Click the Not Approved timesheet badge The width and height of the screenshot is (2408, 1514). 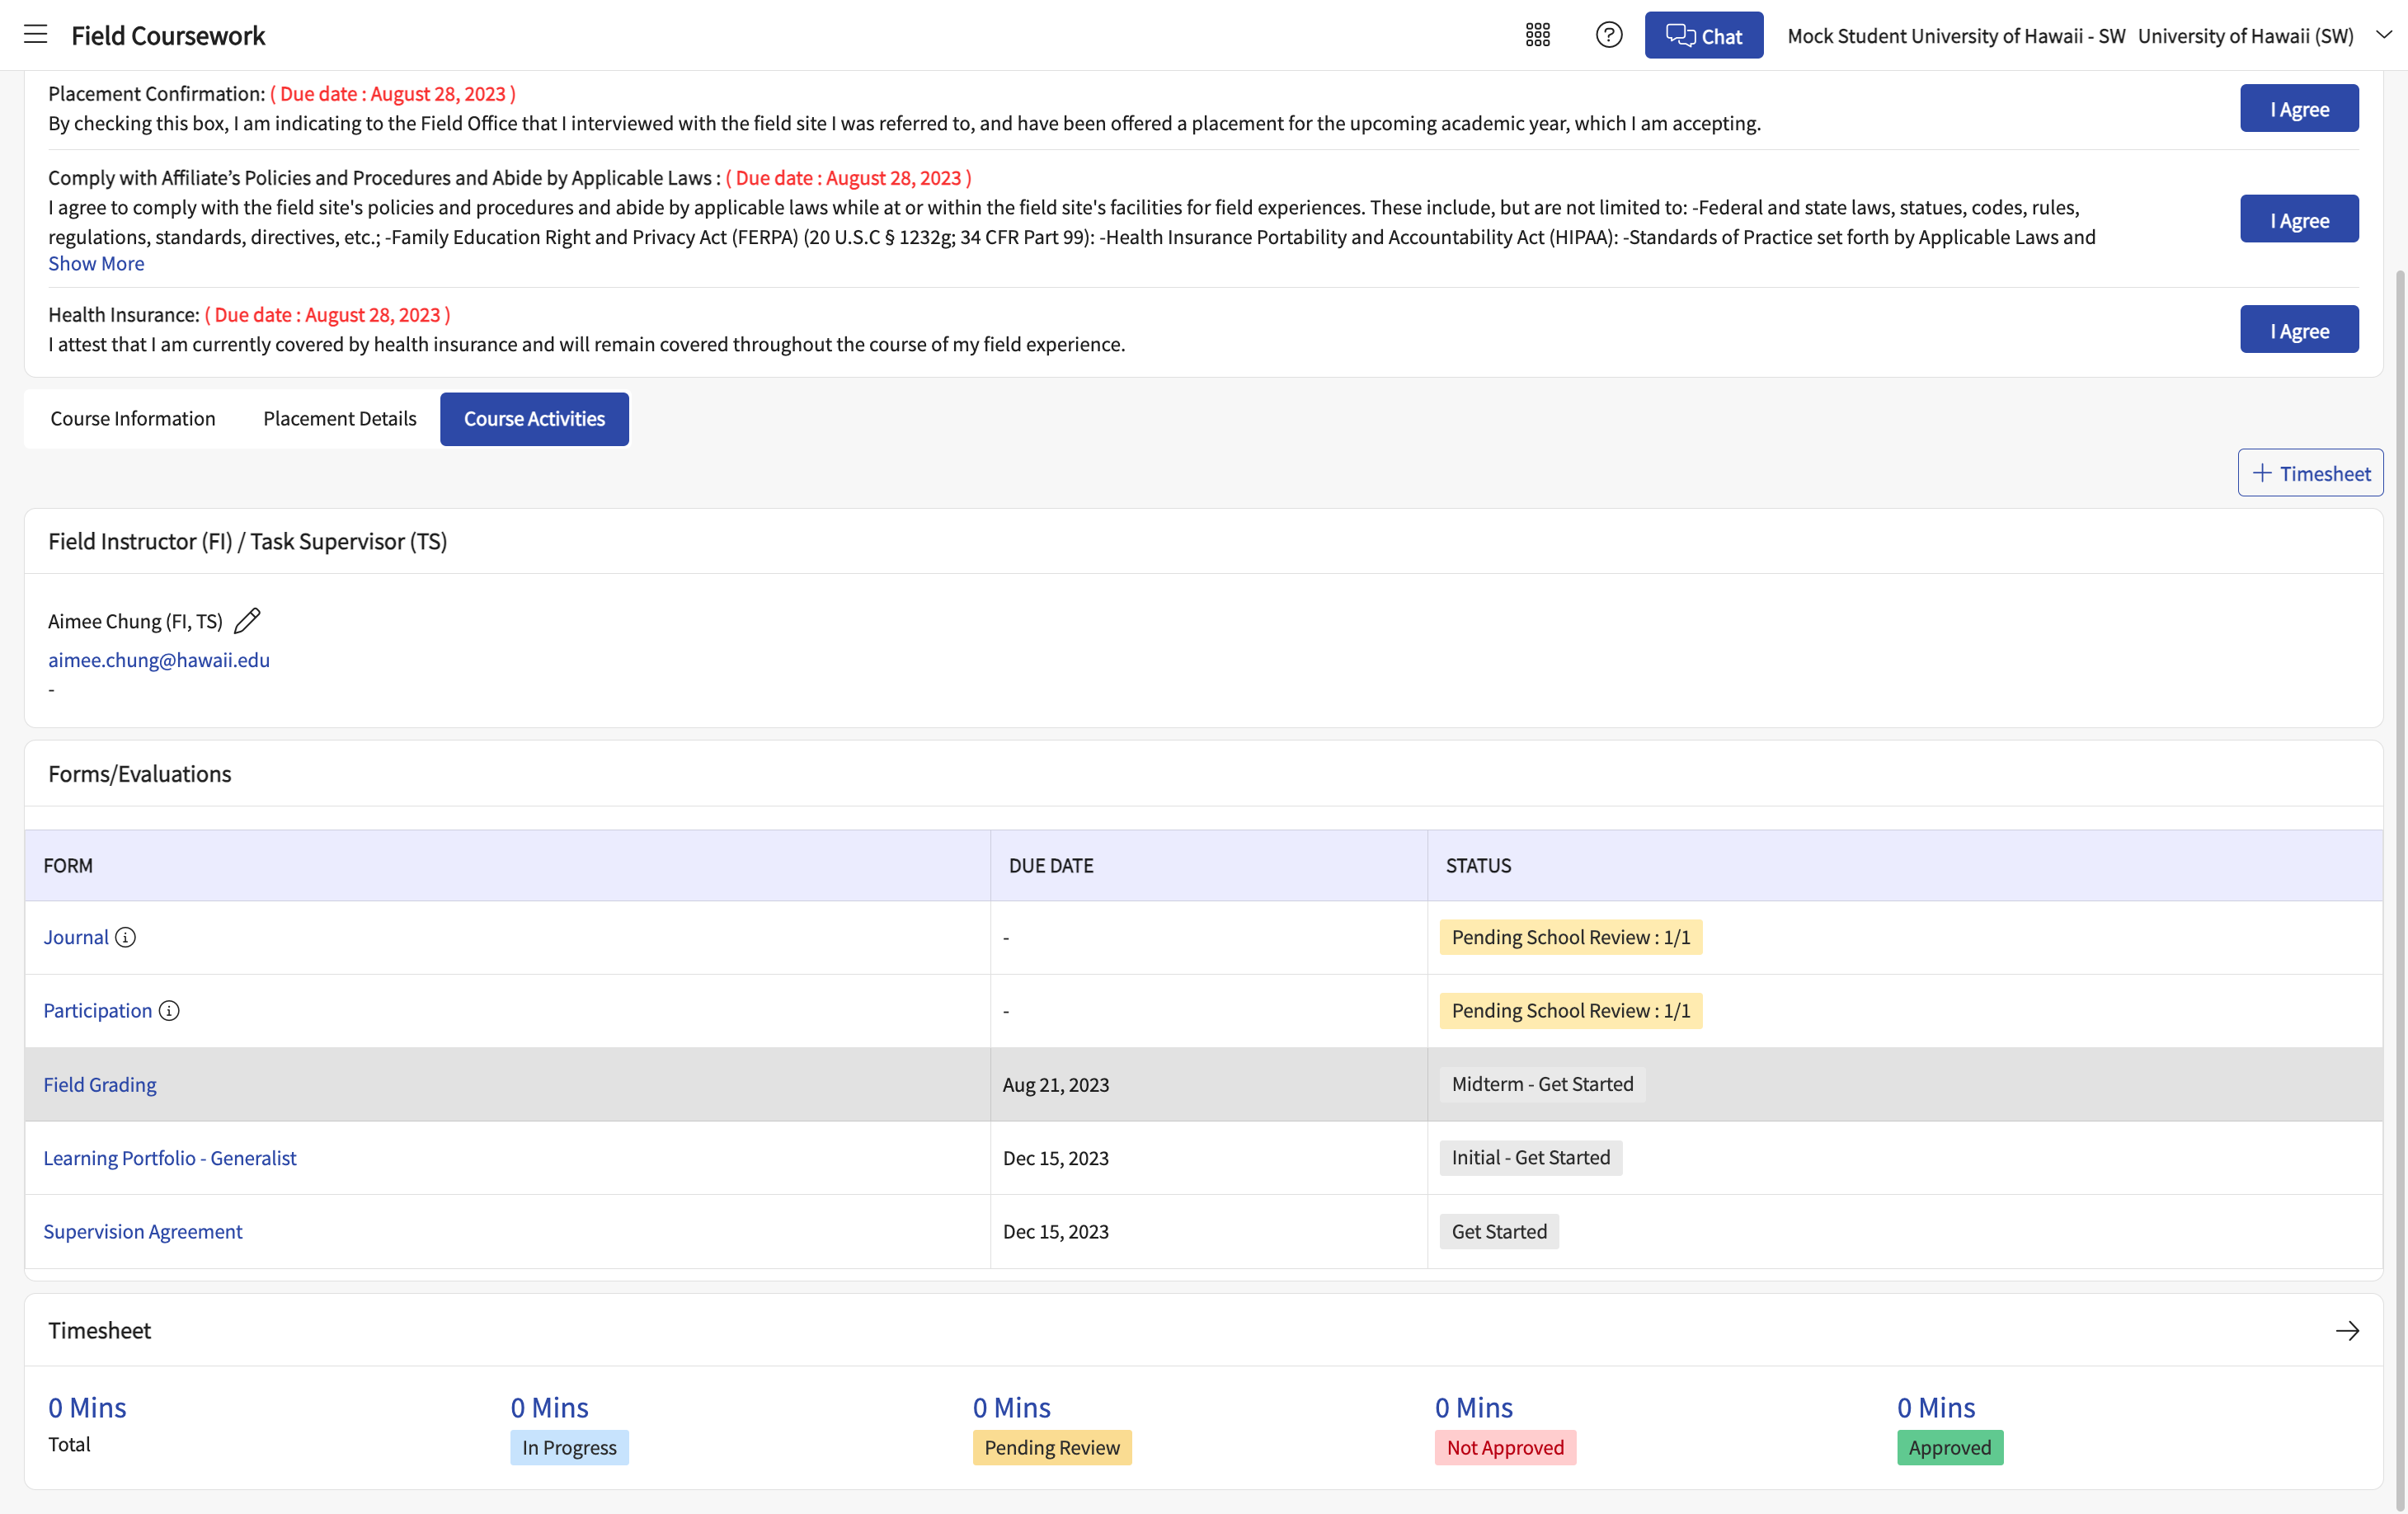(1505, 1448)
